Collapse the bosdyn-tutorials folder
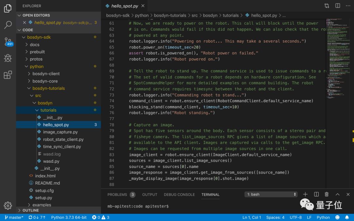354x221 pixels. [49, 88]
